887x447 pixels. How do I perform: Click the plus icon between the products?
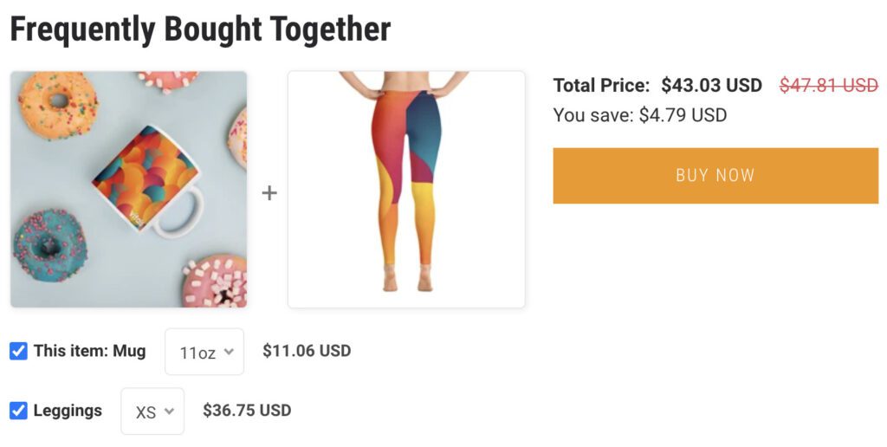point(269,192)
